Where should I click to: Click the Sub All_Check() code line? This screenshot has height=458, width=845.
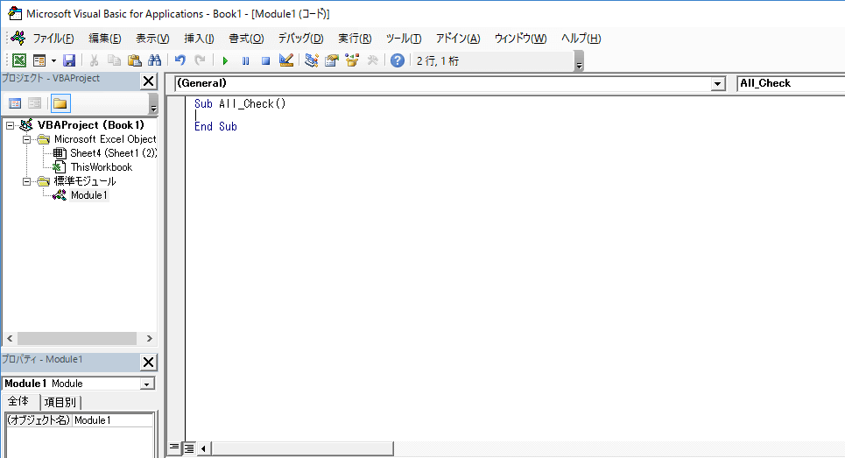coord(240,103)
